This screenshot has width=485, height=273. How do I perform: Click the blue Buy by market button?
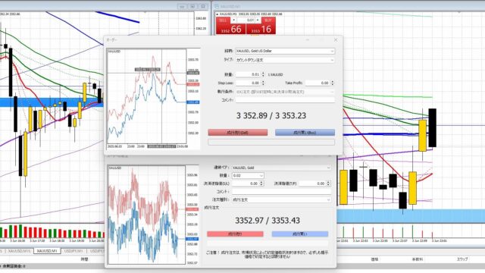(x=305, y=133)
